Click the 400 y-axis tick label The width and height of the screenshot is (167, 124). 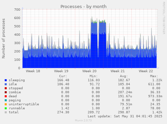tap(17, 35)
